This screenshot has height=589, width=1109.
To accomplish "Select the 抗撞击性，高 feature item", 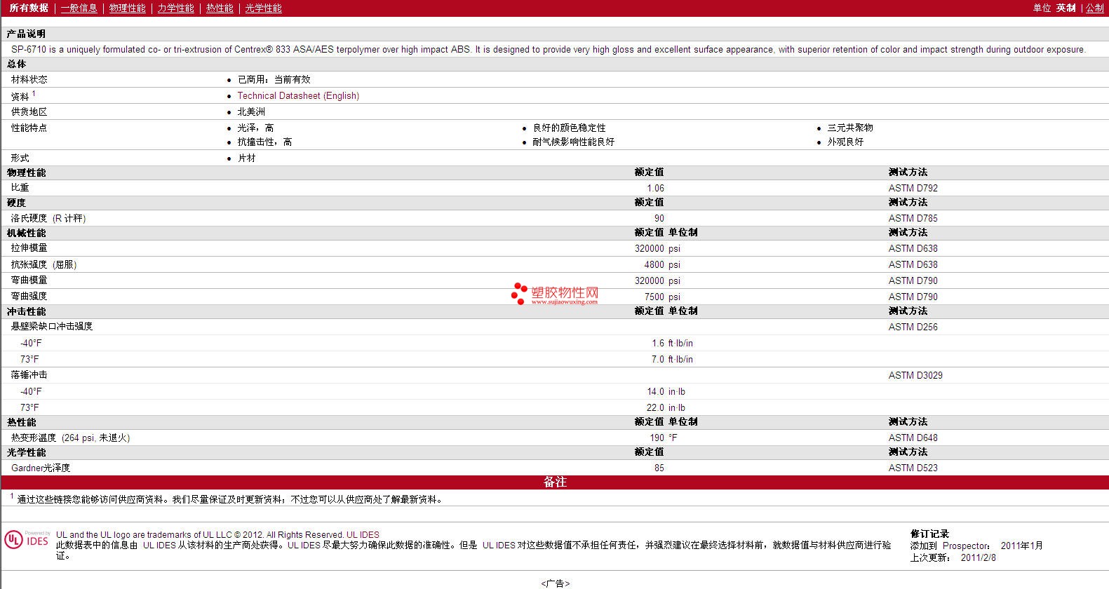I will [x=264, y=142].
